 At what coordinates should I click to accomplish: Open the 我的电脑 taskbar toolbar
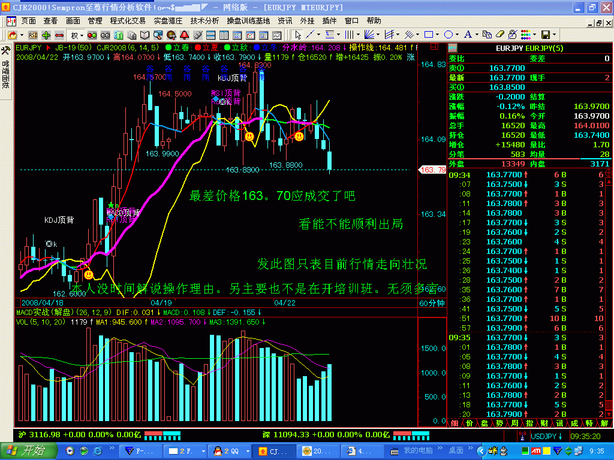[x=418, y=450]
